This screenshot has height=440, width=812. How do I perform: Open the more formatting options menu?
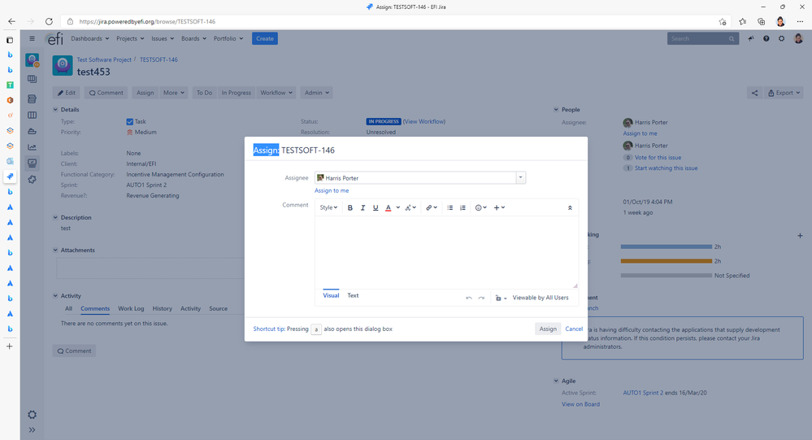(410, 208)
